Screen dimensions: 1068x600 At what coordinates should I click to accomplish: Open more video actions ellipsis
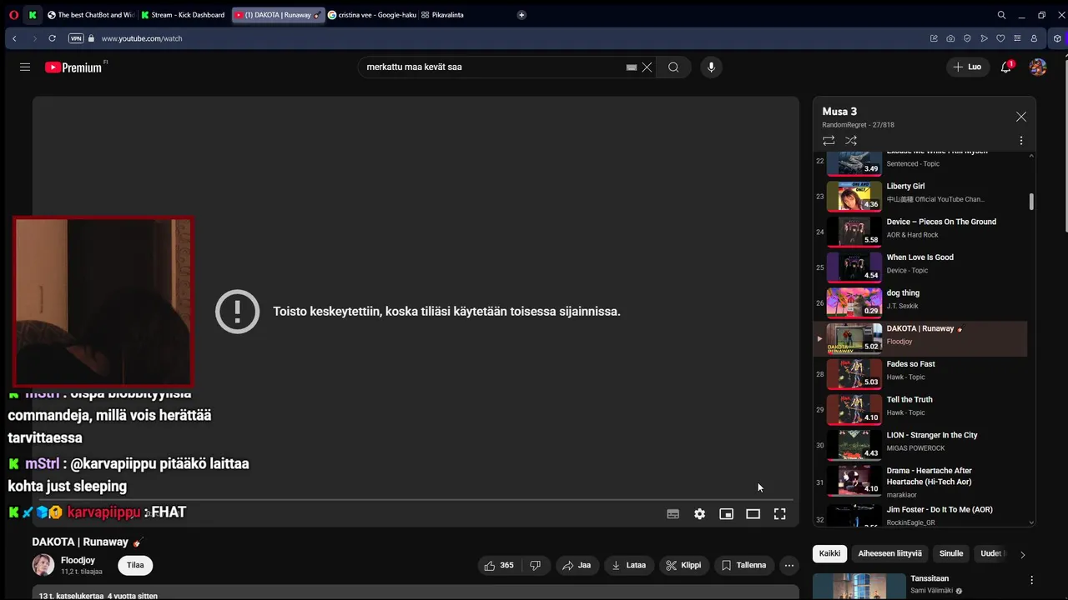click(x=789, y=565)
